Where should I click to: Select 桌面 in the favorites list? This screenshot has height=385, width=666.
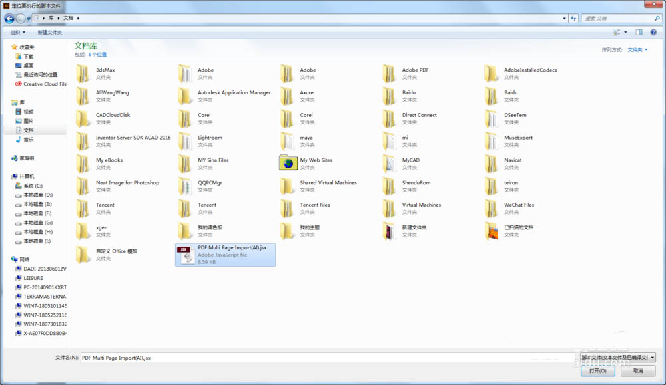pyautogui.click(x=24, y=66)
